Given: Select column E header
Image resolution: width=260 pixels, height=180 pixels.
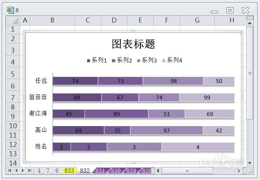Looking at the screenshot, I should point(140,20).
